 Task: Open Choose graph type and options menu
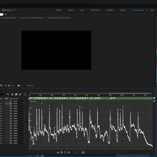tap(61, 153)
